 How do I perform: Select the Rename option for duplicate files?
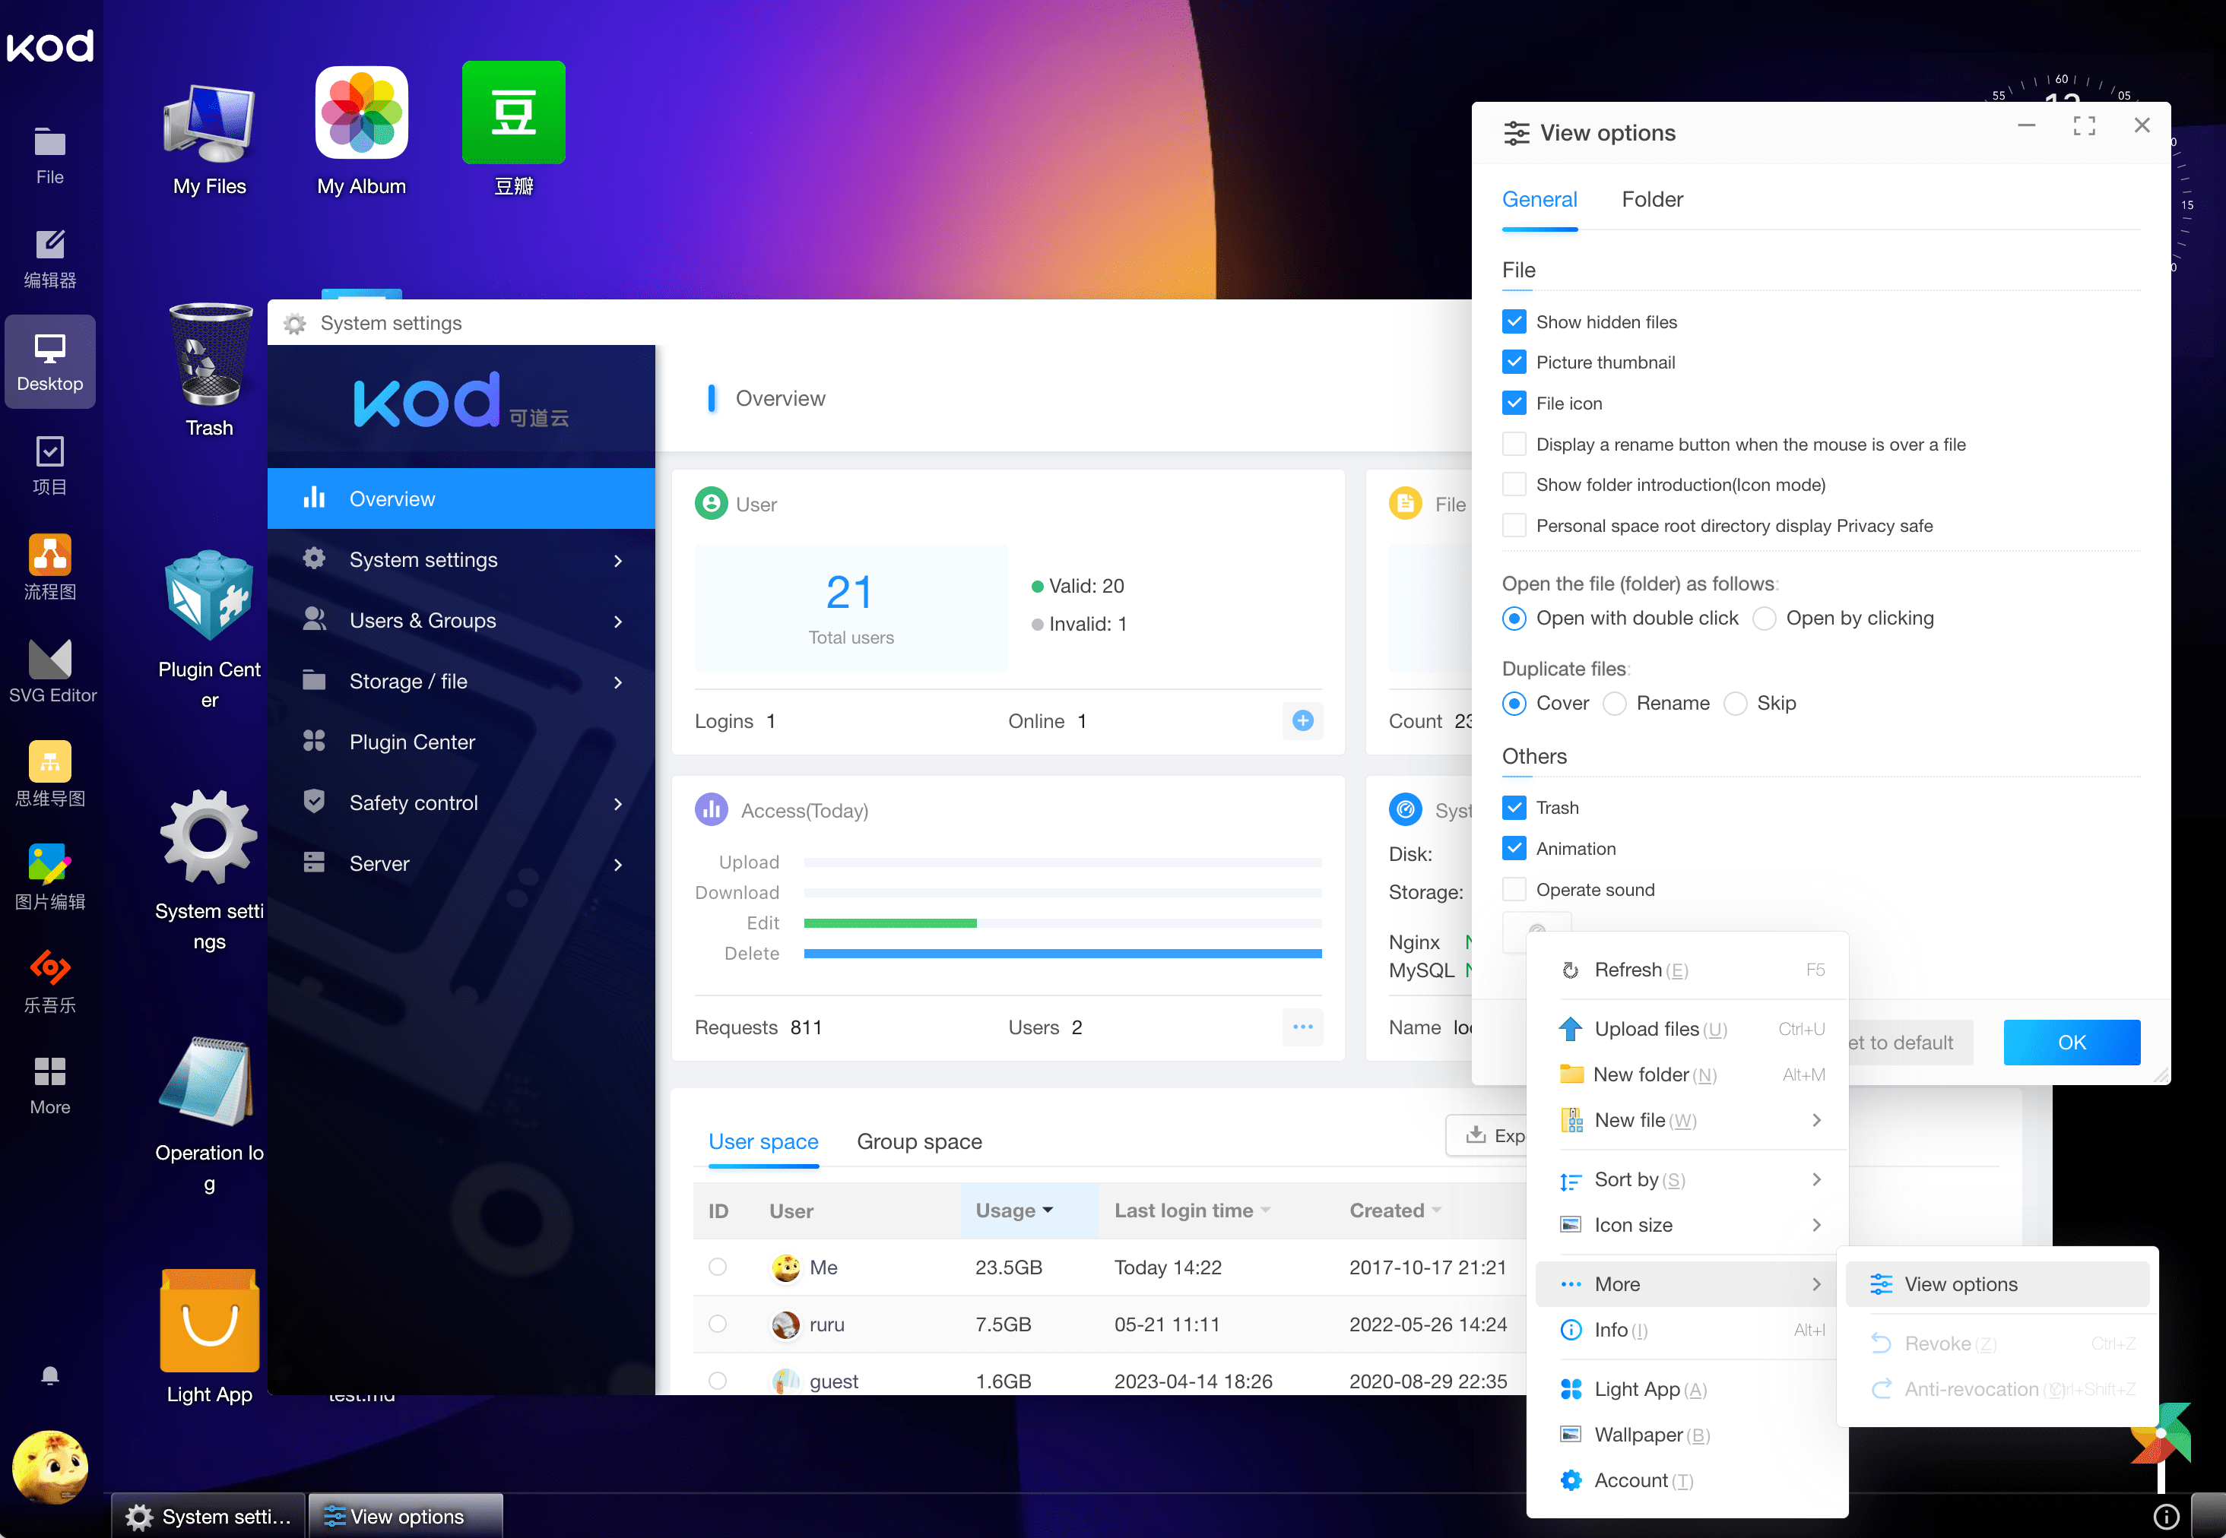pos(1614,704)
